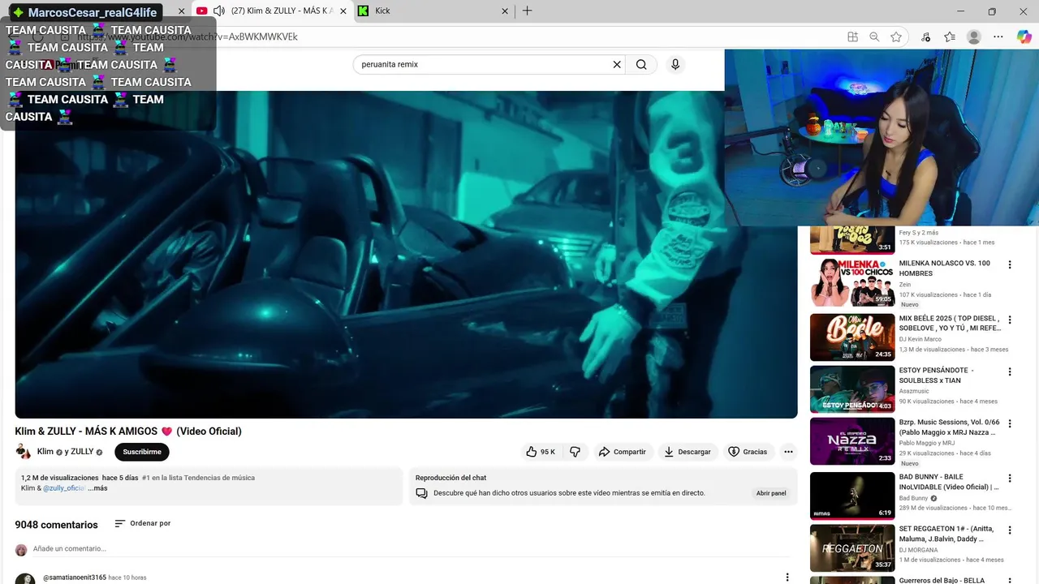This screenshot has height=584, width=1039.
Task: Open the ZULLY channel name link
Action: [x=82, y=452]
